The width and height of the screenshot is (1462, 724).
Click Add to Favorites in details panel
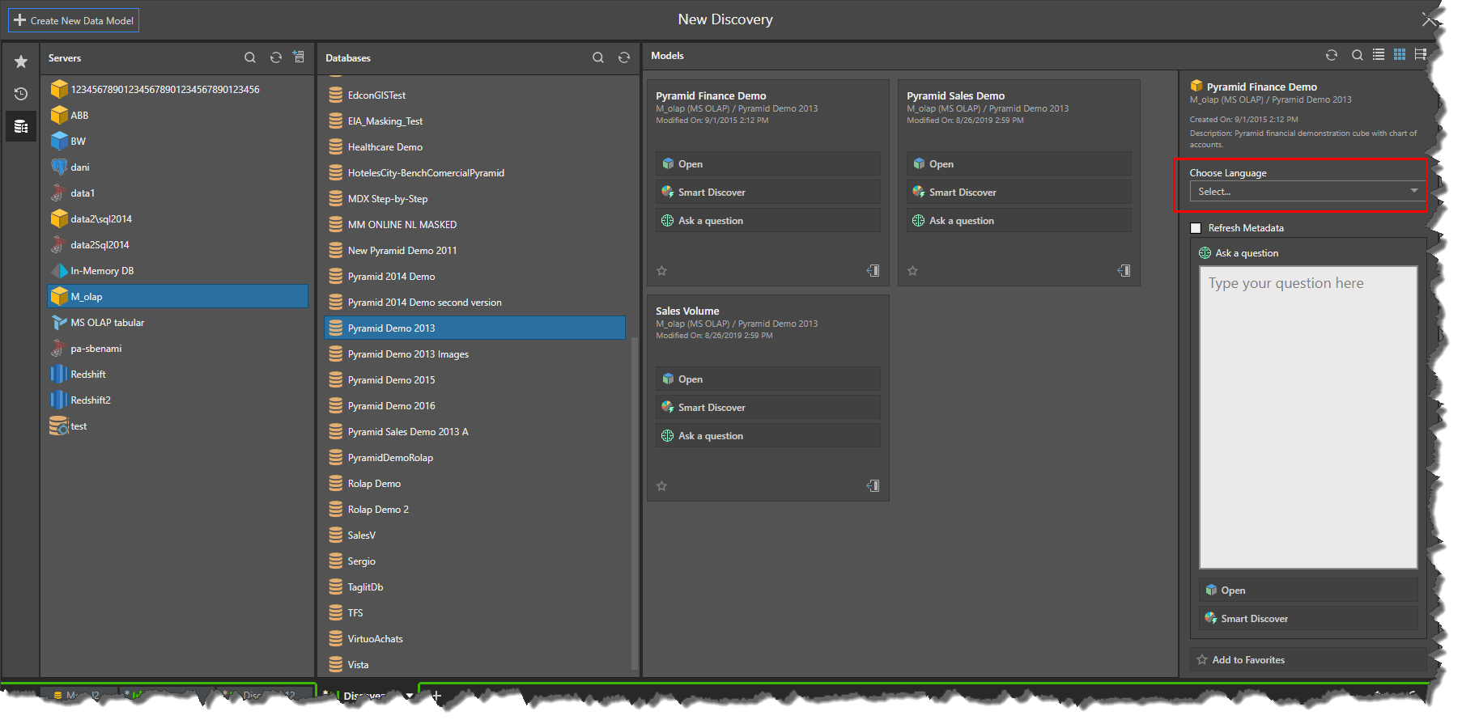pyautogui.click(x=1247, y=660)
